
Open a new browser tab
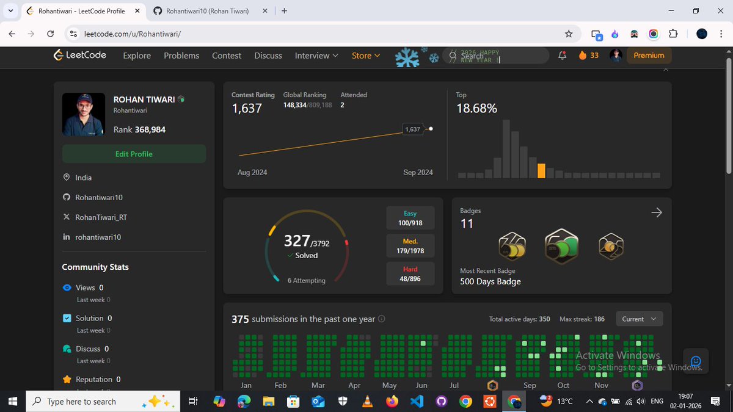(x=285, y=11)
